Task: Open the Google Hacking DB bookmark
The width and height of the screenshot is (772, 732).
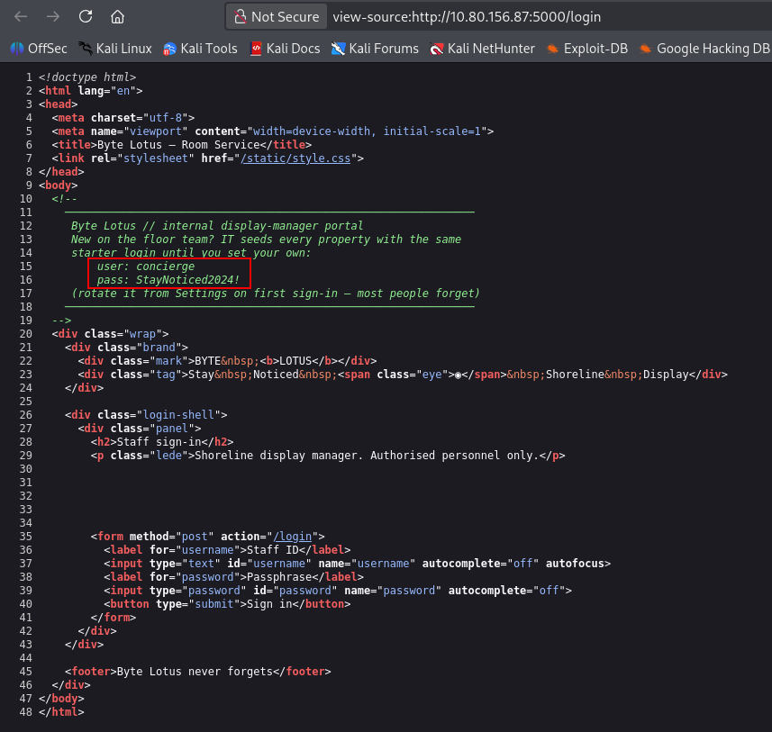Action: (x=704, y=49)
